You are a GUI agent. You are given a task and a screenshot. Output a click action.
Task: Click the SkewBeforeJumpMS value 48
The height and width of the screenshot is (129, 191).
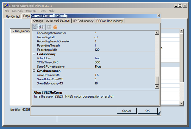click(x=96, y=83)
